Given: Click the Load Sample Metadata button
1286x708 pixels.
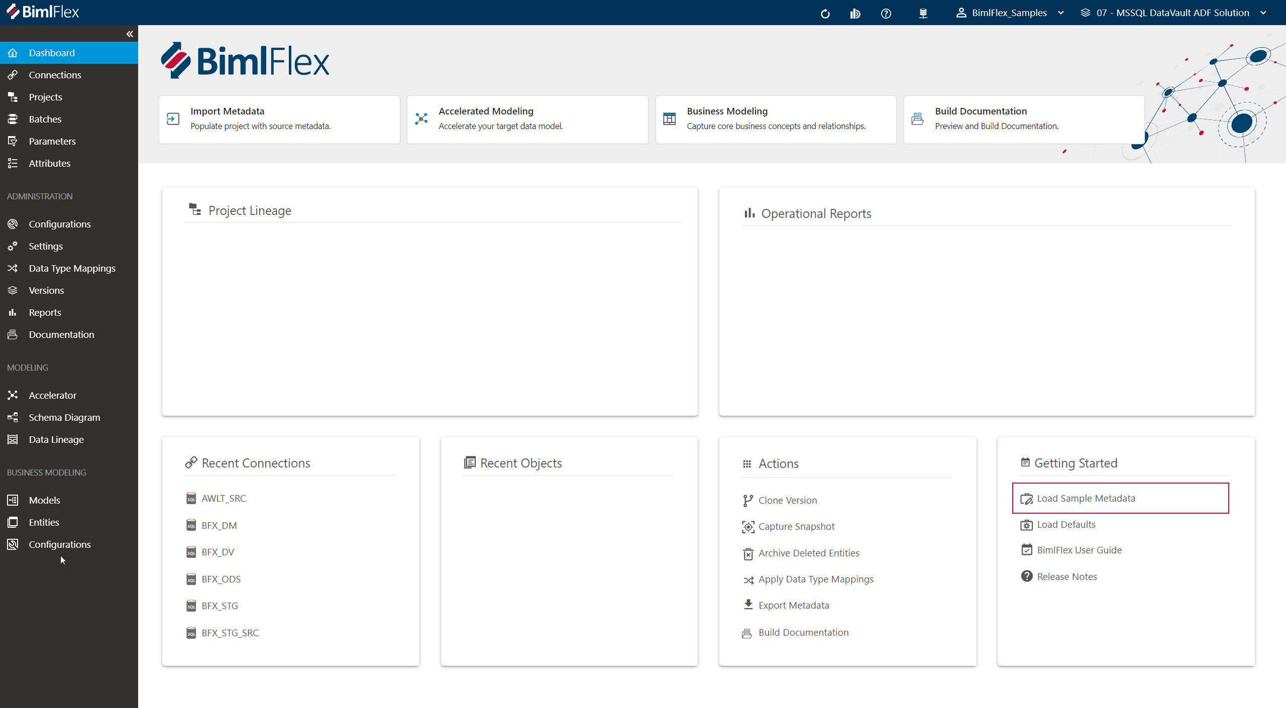Looking at the screenshot, I should pyautogui.click(x=1086, y=498).
